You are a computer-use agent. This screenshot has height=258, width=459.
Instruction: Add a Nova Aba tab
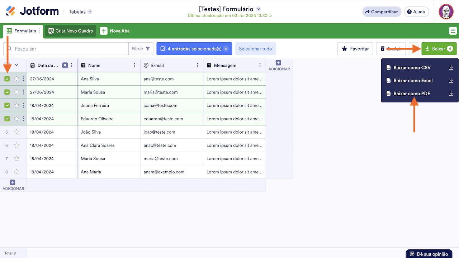tap(115, 31)
